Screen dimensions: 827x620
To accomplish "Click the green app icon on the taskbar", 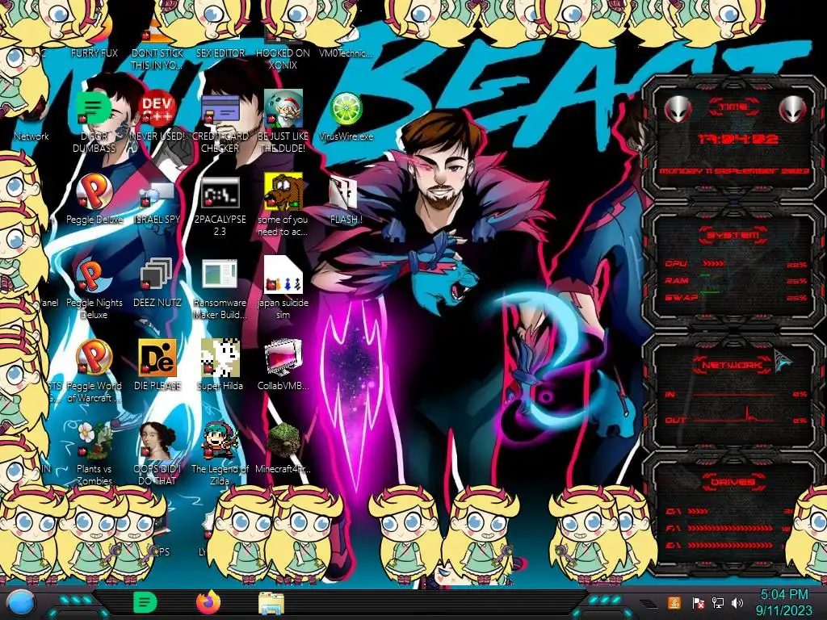I will 145,602.
